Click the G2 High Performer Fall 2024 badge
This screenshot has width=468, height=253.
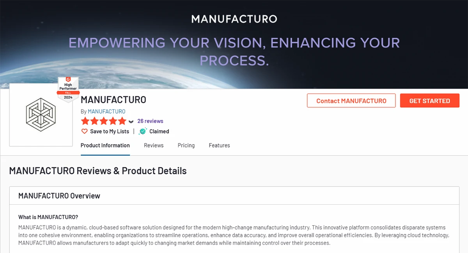(68, 89)
